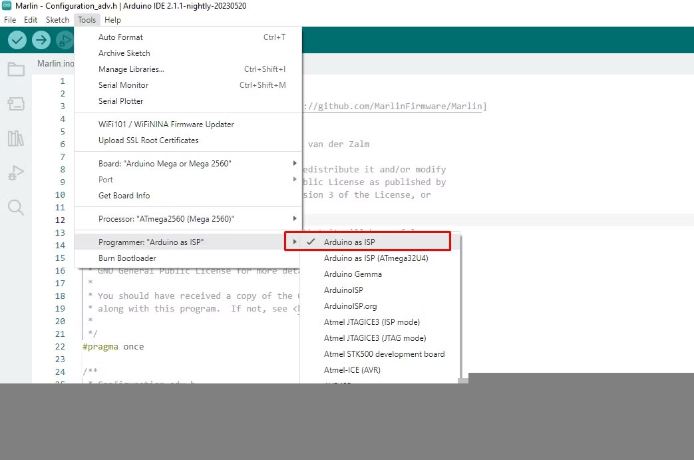Open the Boards Manager sidebar icon

point(16,104)
